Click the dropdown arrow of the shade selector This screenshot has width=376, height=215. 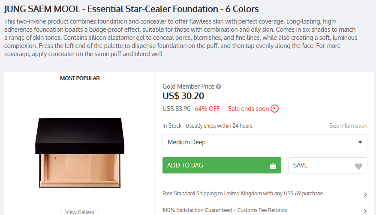point(360,143)
